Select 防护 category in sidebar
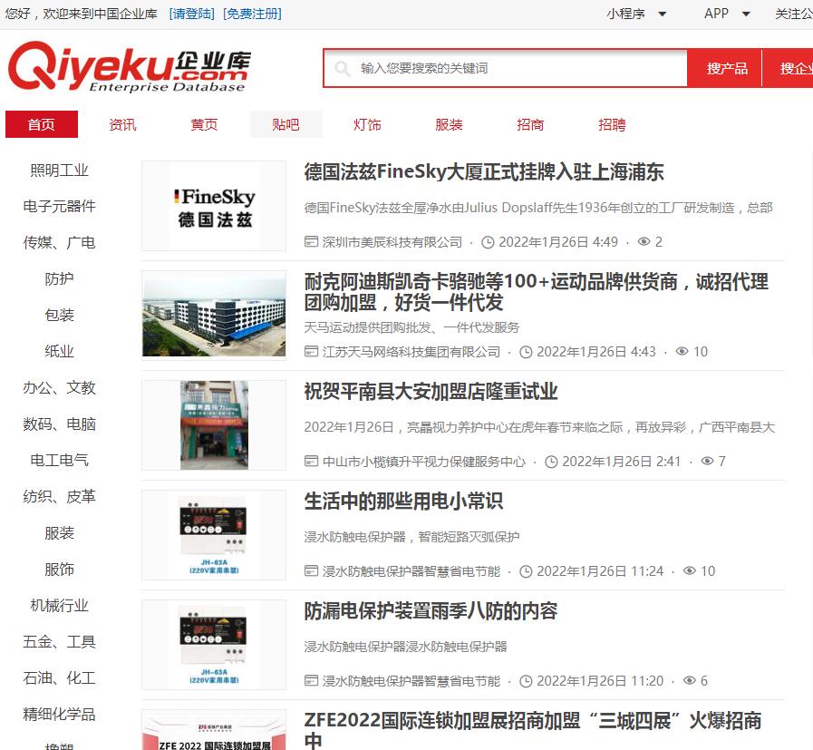The width and height of the screenshot is (813, 750). tap(59, 279)
